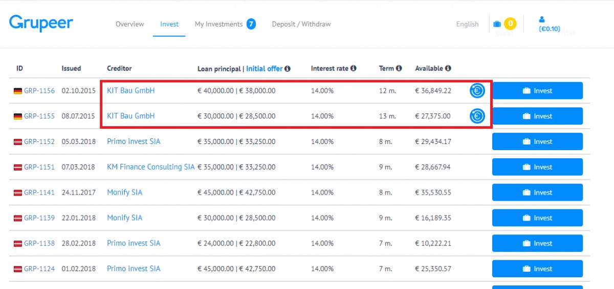Switch to the Overview tab
Screen dimensions: 614x289
pos(130,24)
